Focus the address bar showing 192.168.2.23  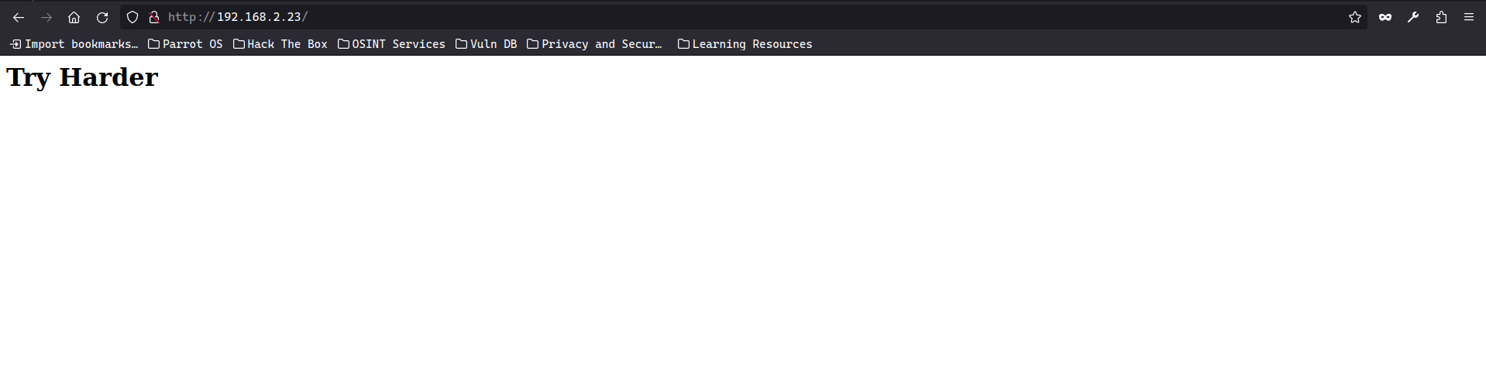tap(620, 17)
